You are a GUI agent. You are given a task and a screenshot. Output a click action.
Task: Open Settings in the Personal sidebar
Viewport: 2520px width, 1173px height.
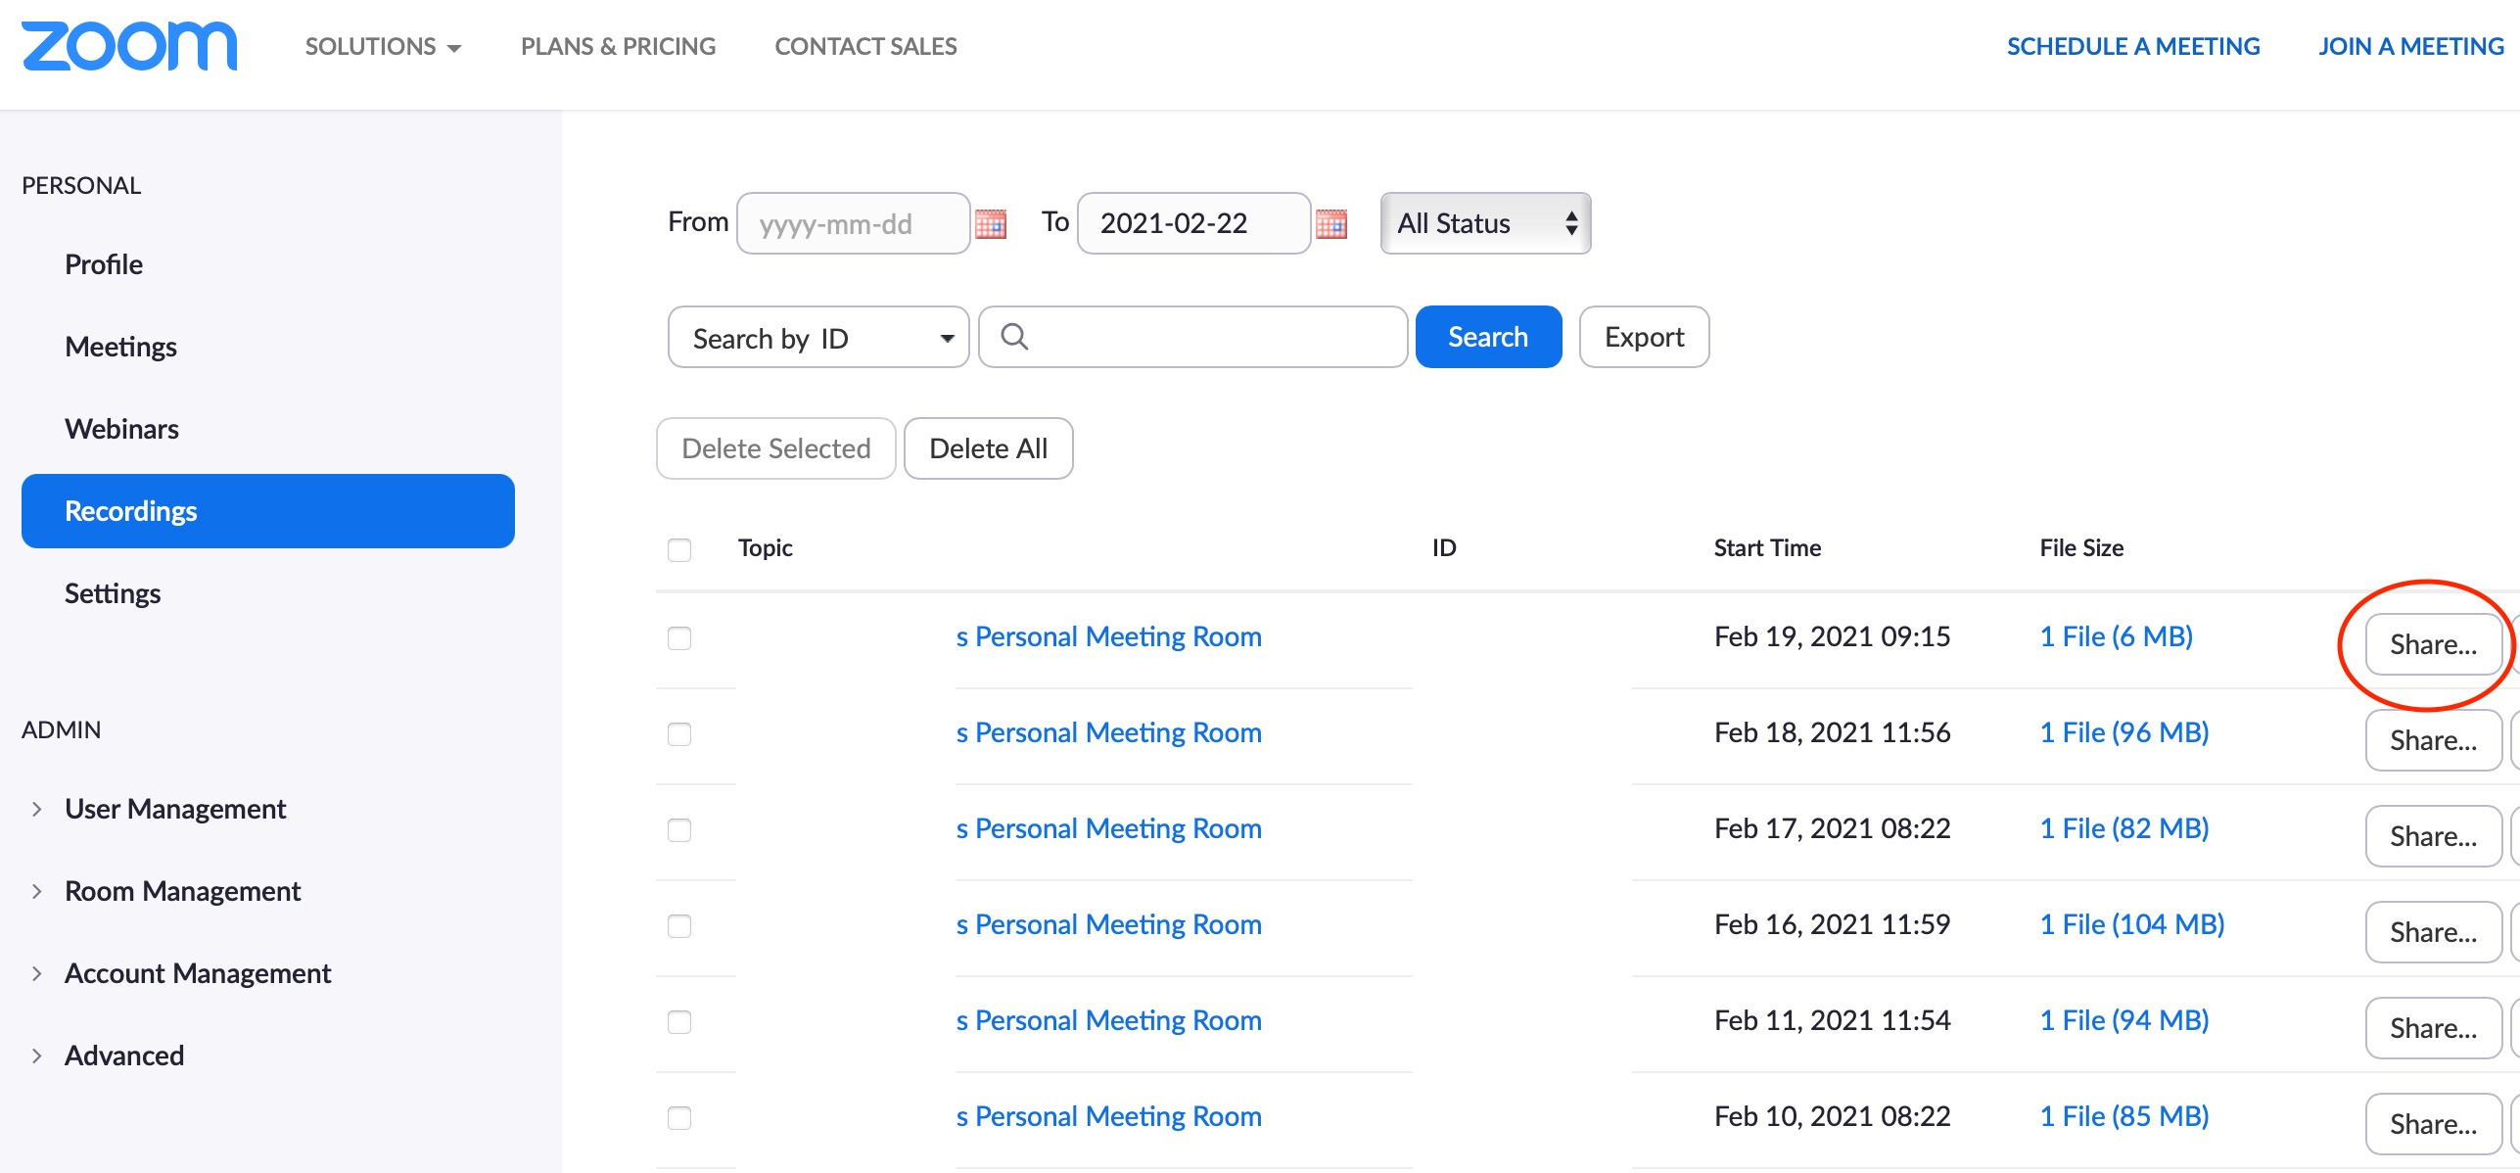coord(113,593)
